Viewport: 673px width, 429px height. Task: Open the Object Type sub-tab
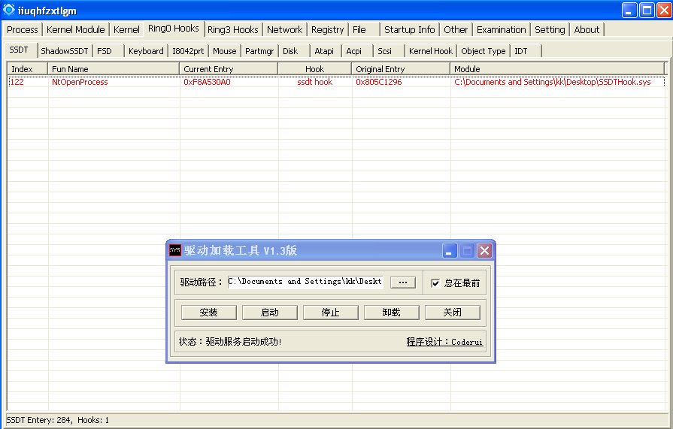coord(484,51)
